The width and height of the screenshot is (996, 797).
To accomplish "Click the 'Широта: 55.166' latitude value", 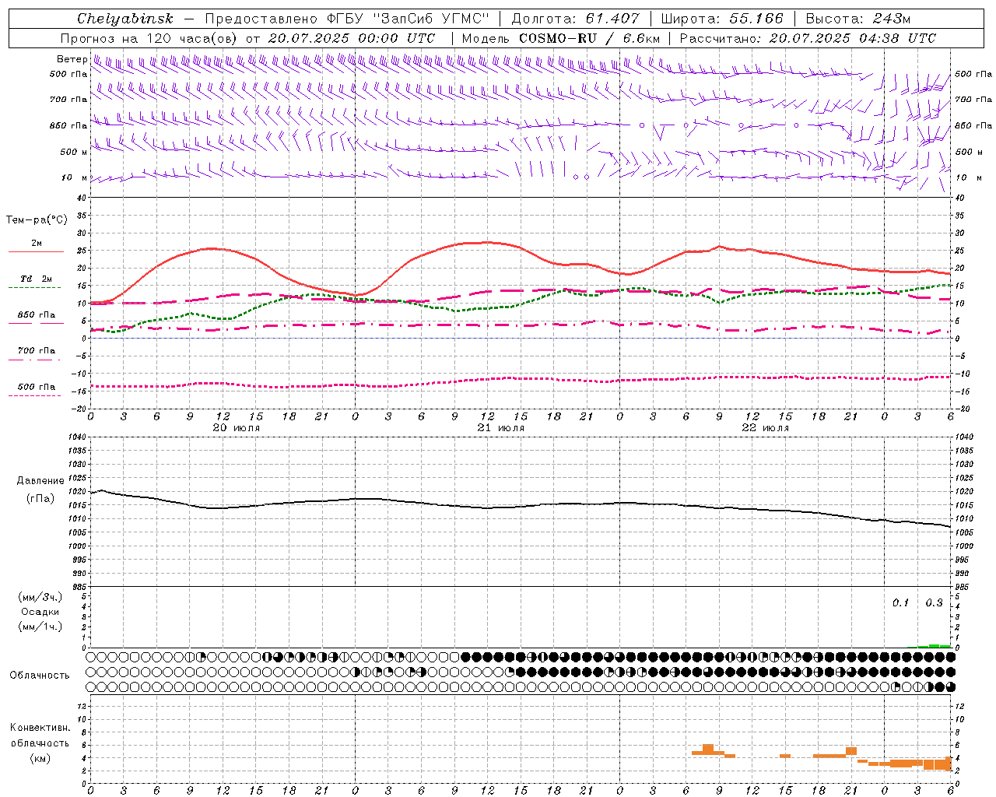I will pos(721,19).
